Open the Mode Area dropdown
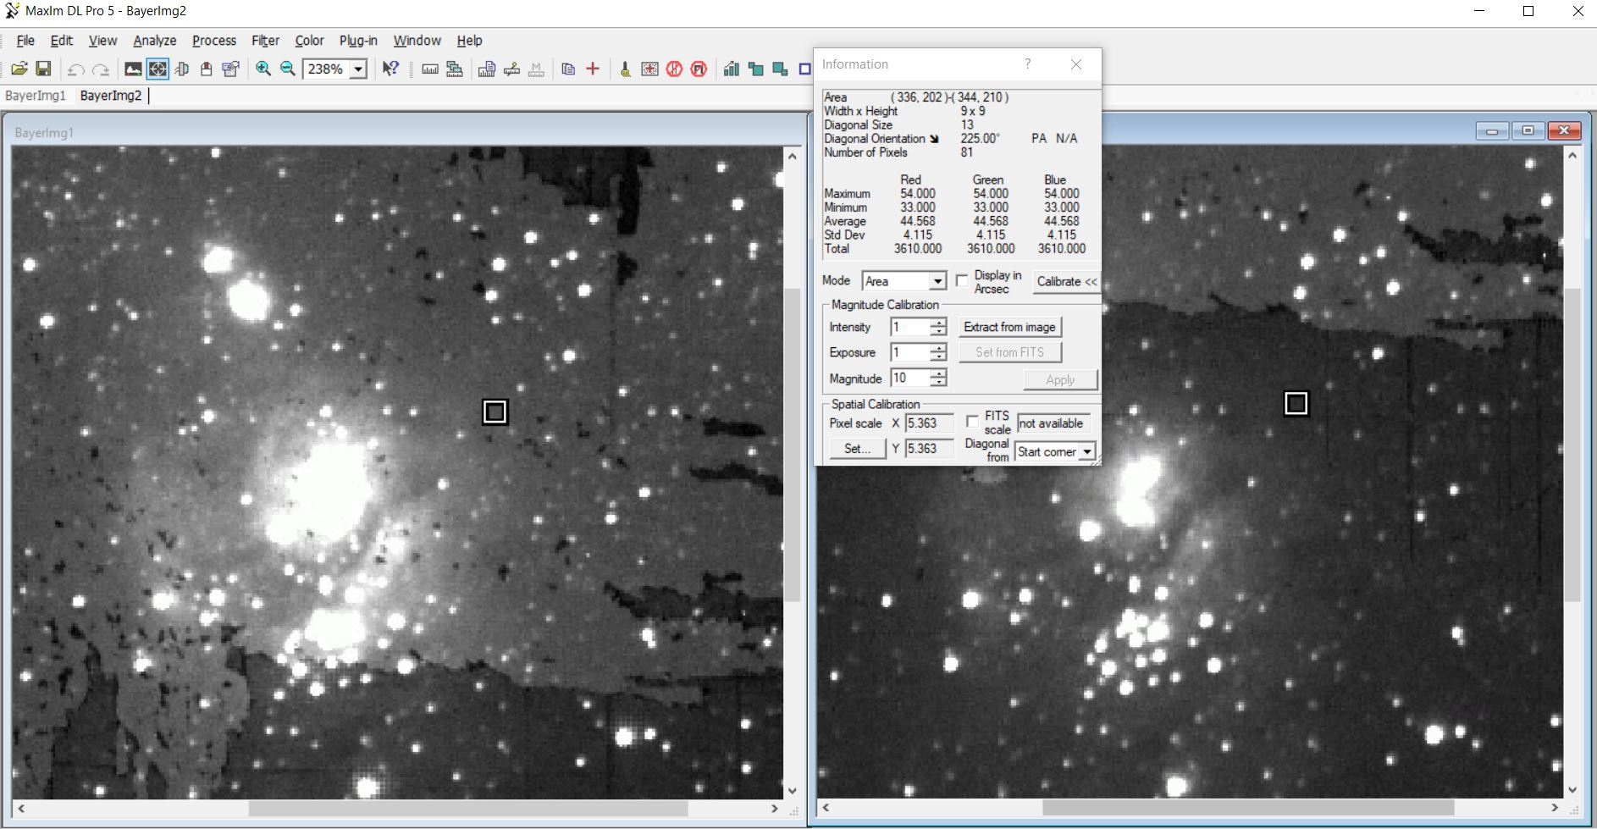 click(x=937, y=281)
